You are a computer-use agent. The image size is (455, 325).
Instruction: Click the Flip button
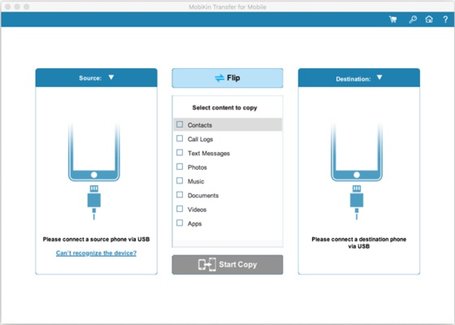click(x=227, y=78)
